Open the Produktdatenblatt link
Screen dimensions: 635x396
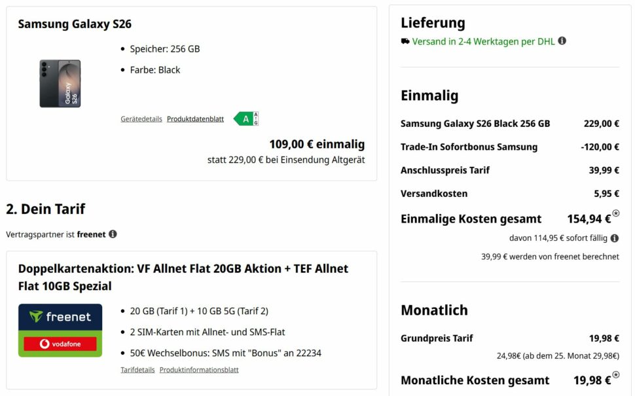click(x=194, y=118)
